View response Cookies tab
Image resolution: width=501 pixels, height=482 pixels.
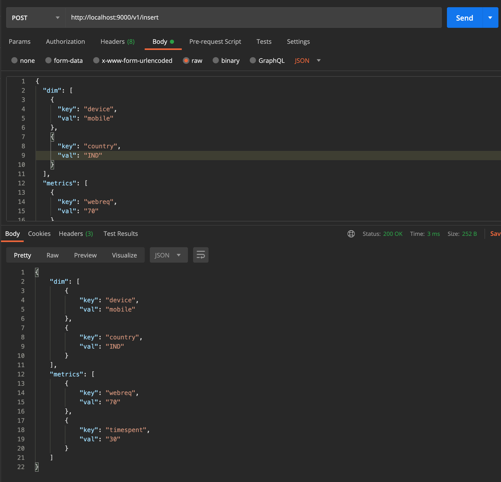click(39, 234)
